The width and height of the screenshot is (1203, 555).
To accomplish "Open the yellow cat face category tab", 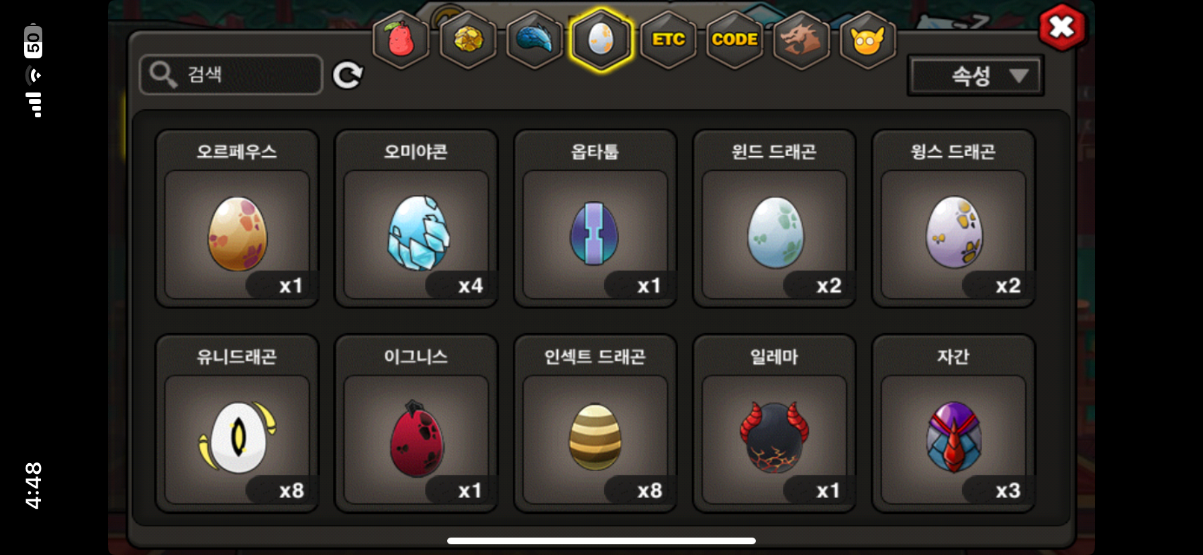I will click(868, 40).
